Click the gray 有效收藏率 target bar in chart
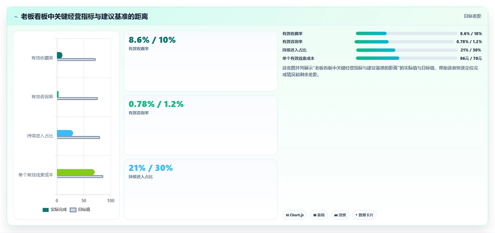 coord(76,60)
